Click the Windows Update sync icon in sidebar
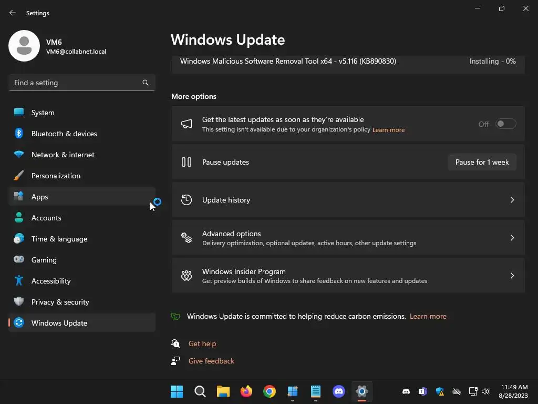 pos(19,322)
